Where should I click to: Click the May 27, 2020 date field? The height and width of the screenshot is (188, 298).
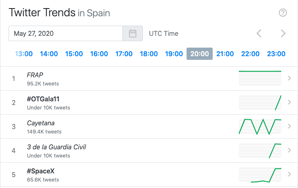click(x=66, y=33)
